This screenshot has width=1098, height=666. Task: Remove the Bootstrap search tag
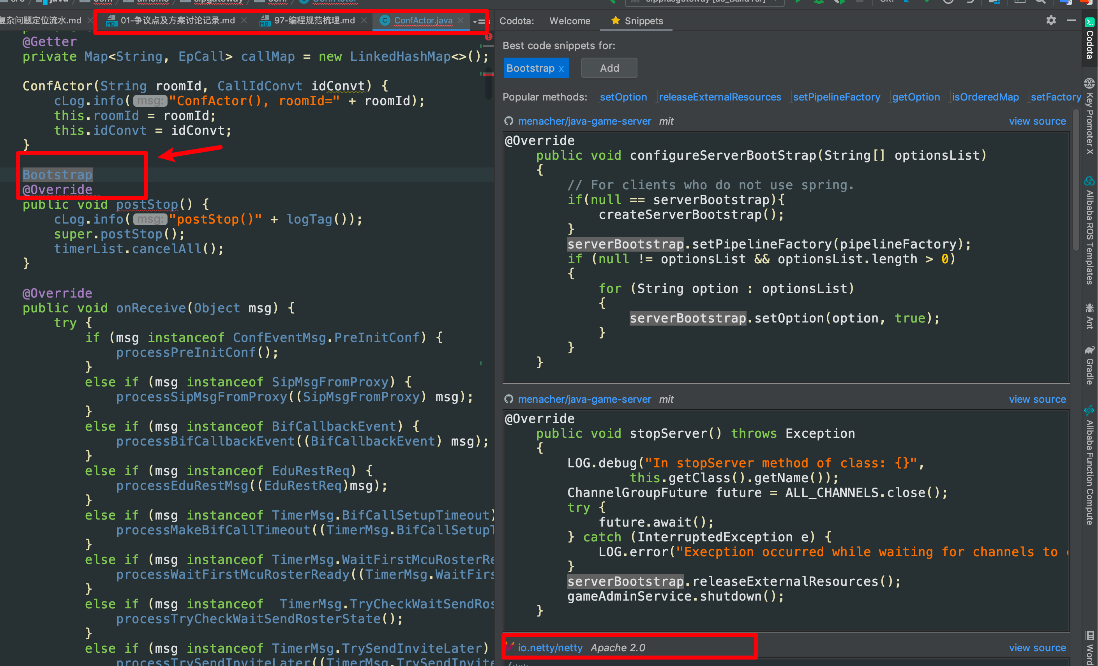(561, 69)
